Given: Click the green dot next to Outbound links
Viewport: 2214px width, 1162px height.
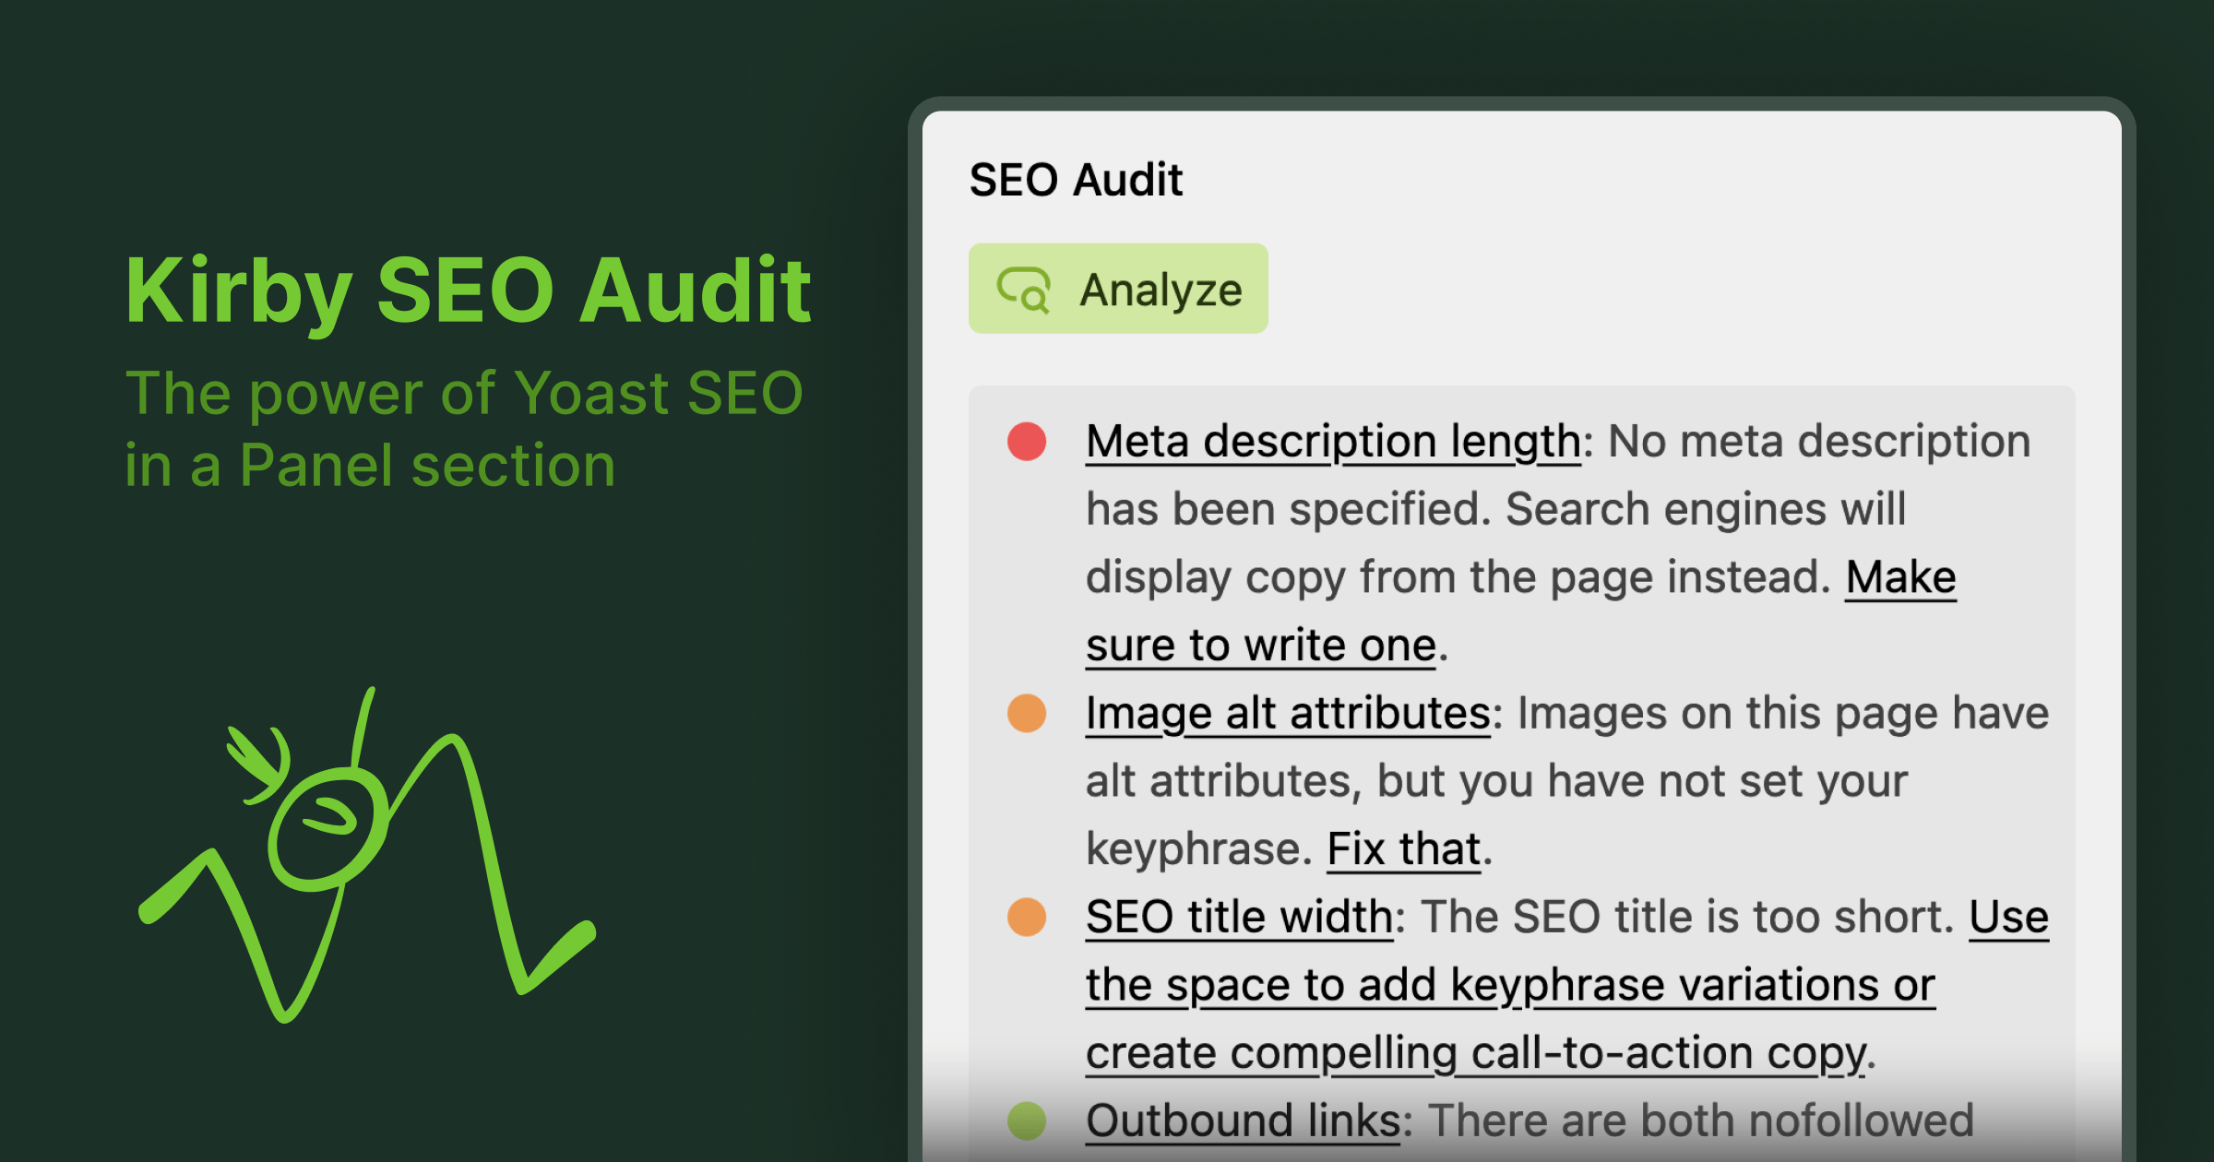Looking at the screenshot, I should [x=1027, y=1121].
